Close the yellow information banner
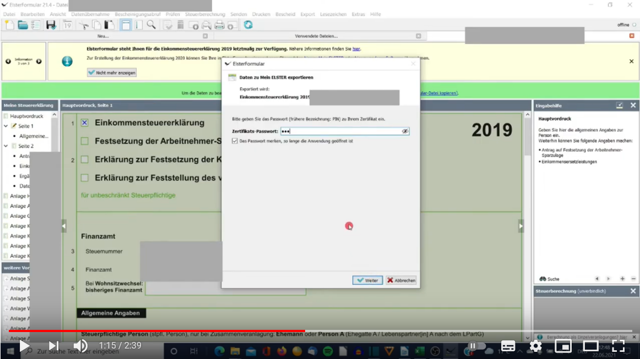Viewport: 640px width, 359px height. 631,61
